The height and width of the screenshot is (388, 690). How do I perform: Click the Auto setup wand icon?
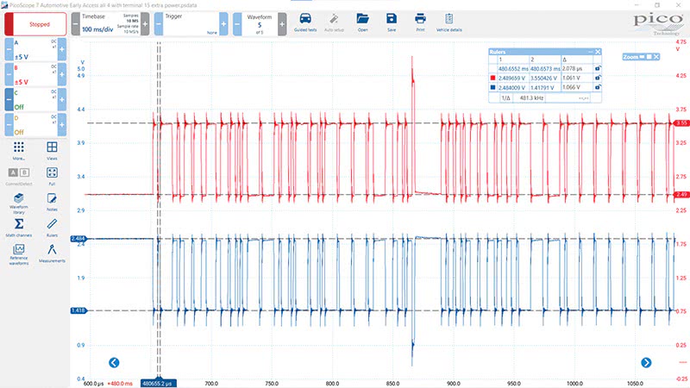(334, 22)
